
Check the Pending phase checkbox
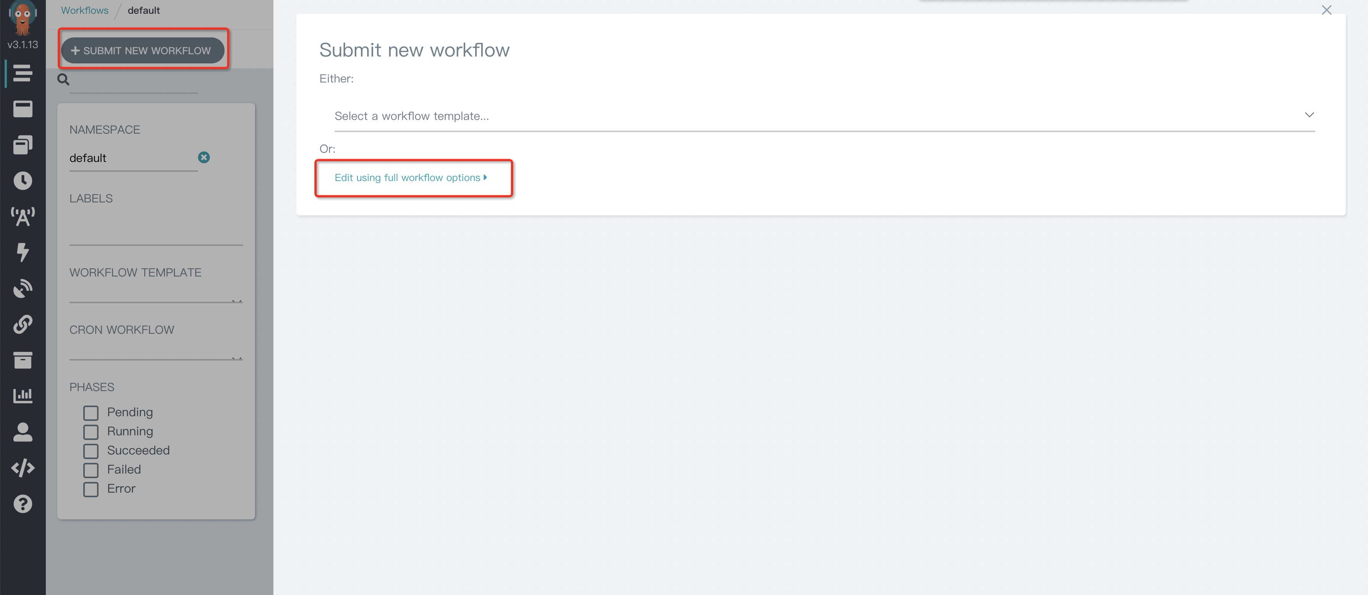click(x=91, y=413)
